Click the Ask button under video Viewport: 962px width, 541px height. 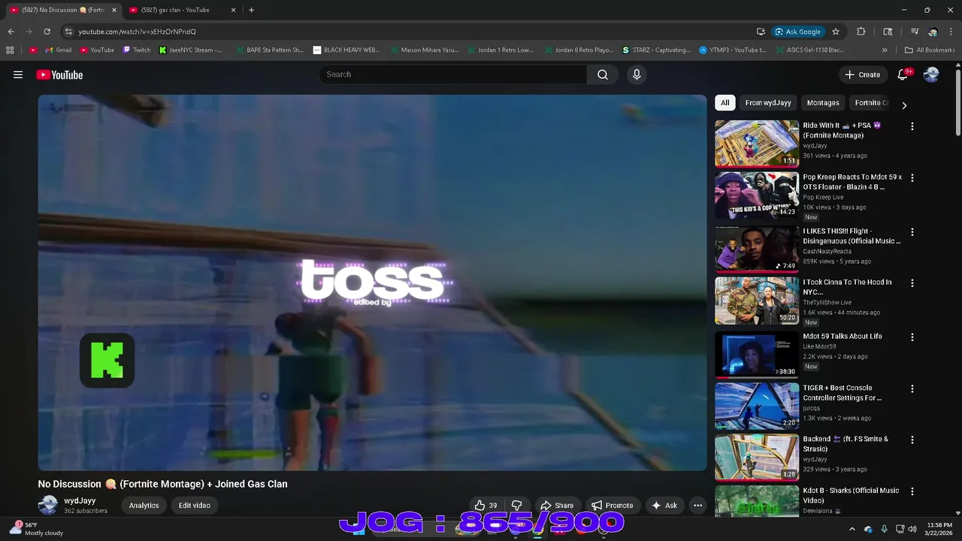point(664,506)
